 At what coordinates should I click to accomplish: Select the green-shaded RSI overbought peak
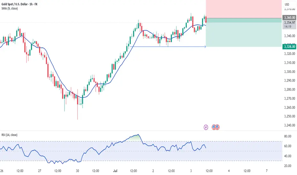click(x=135, y=137)
